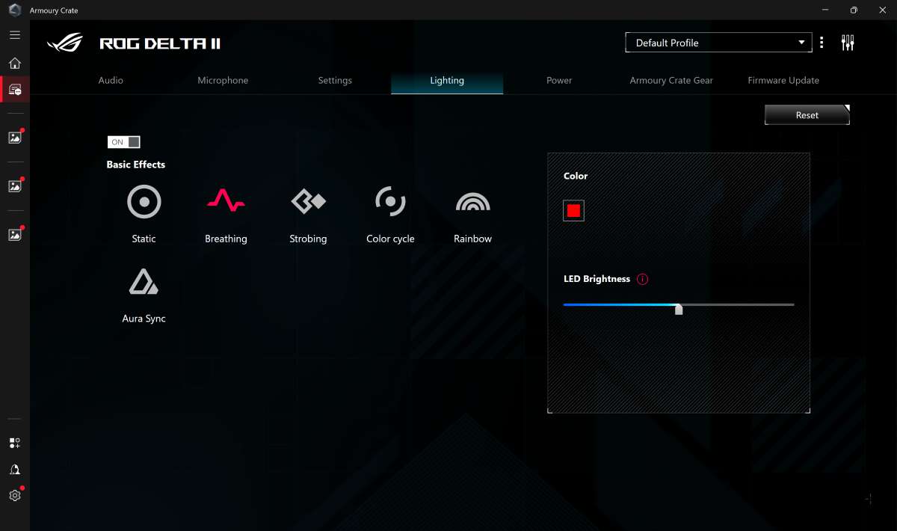
Task: Open the Settings tab
Action: (335, 80)
